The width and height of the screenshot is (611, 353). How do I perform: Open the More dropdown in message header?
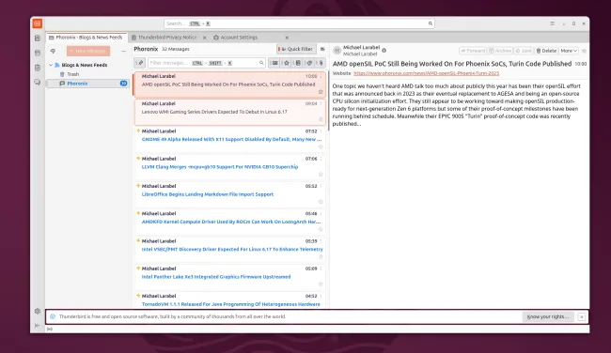pos(569,51)
